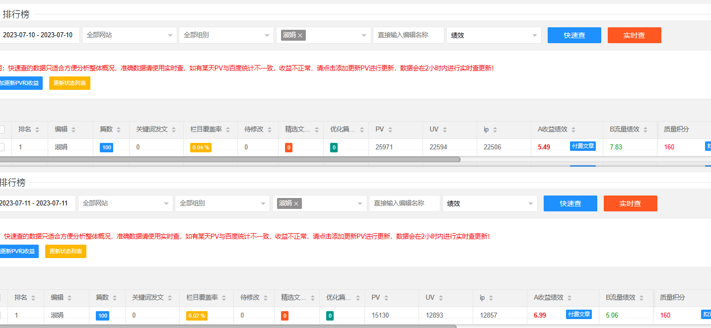
Task: Open the 绩效 dropdown in the upper filter
Action: [494, 35]
